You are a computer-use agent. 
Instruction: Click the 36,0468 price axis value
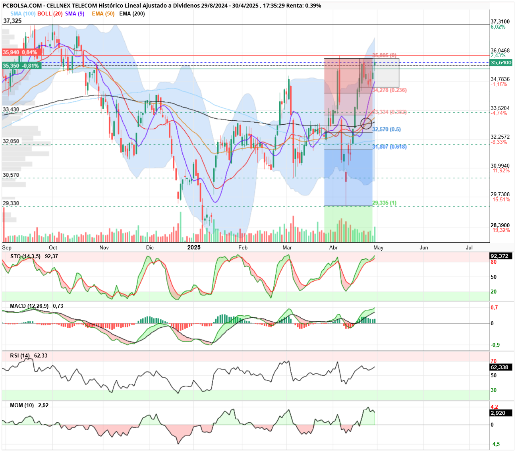(x=500, y=50)
